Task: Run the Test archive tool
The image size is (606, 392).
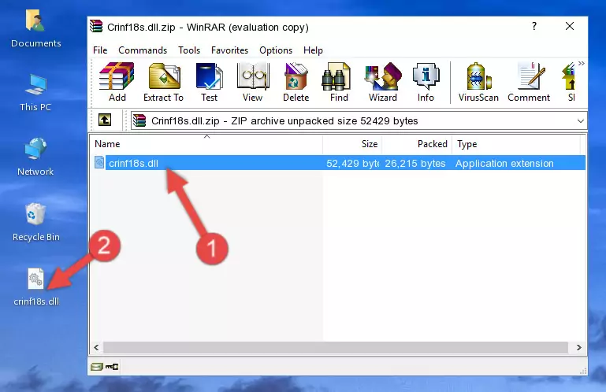Action: pos(209,83)
